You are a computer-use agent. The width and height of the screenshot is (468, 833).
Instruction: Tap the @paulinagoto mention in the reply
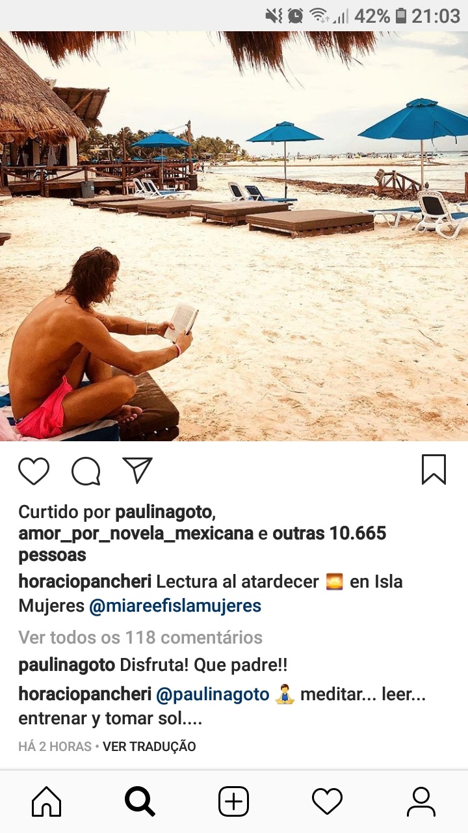213,694
